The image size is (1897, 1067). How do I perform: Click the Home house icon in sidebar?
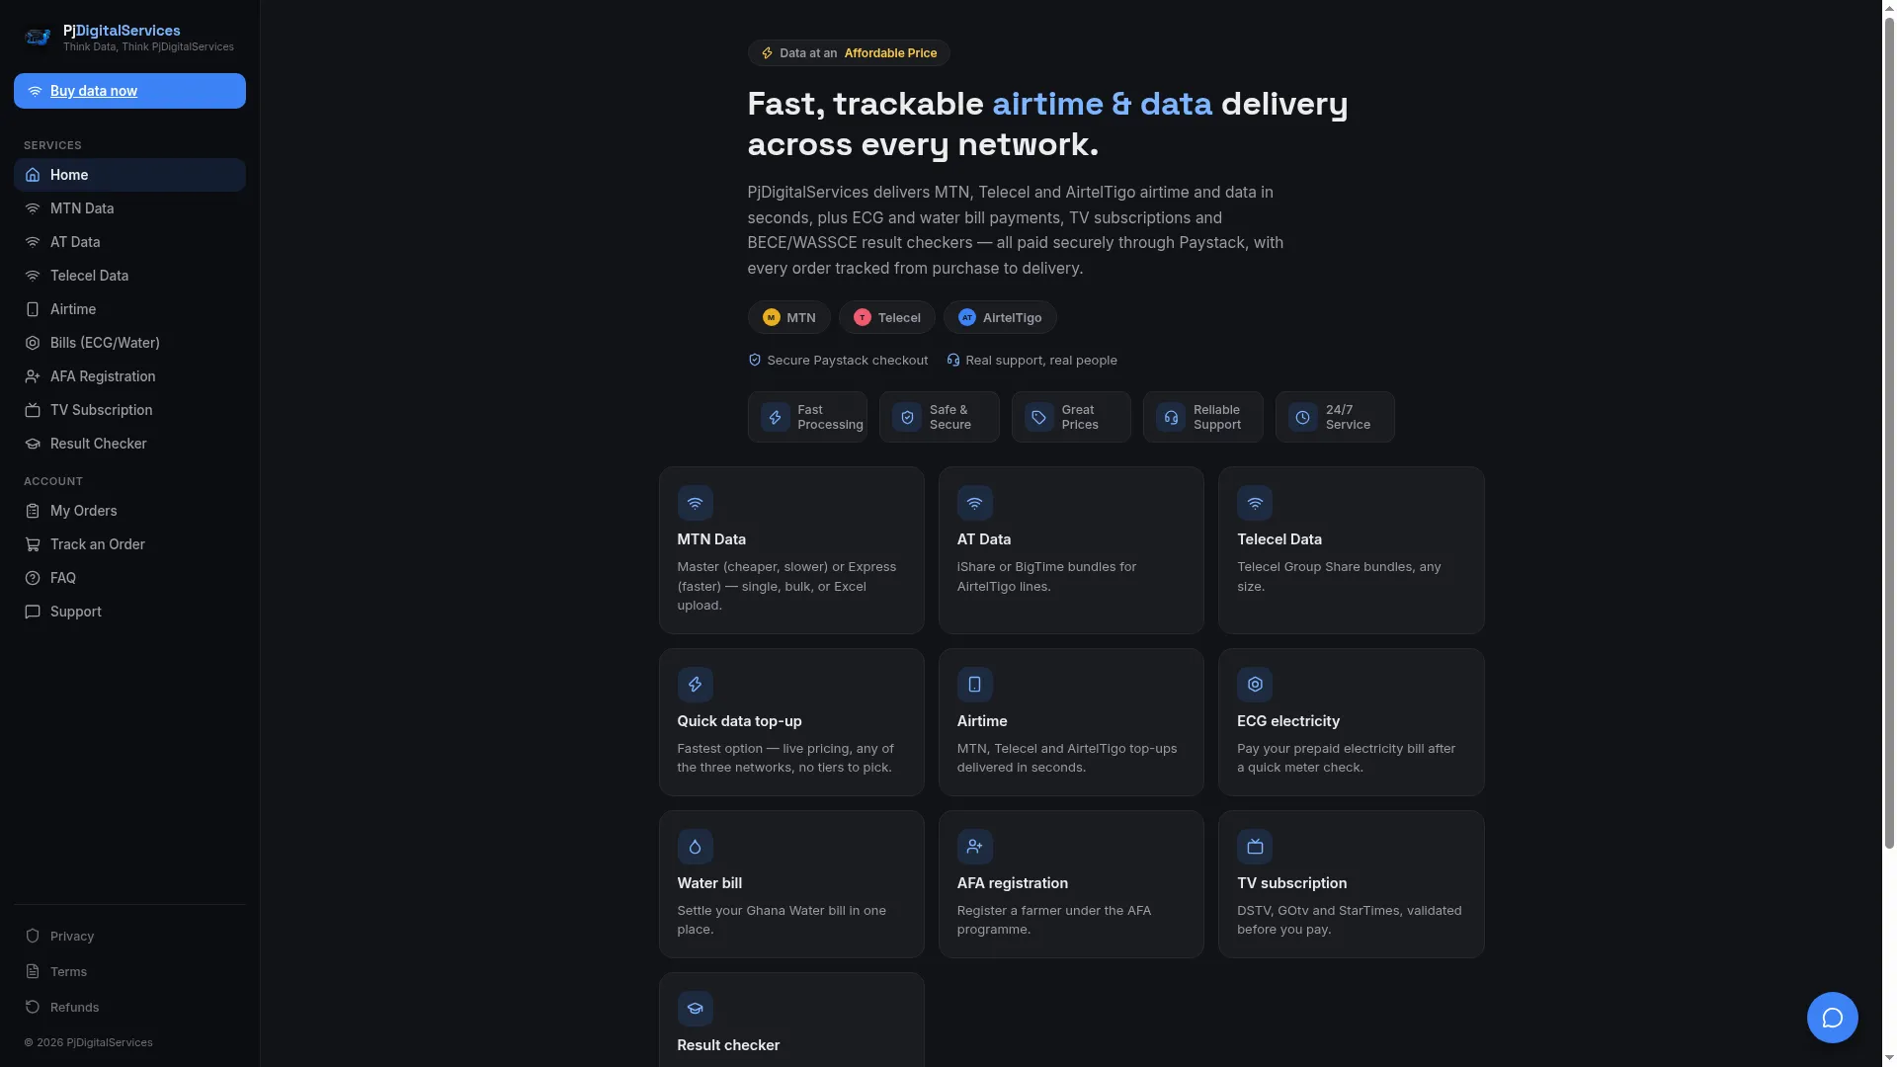coord(33,175)
